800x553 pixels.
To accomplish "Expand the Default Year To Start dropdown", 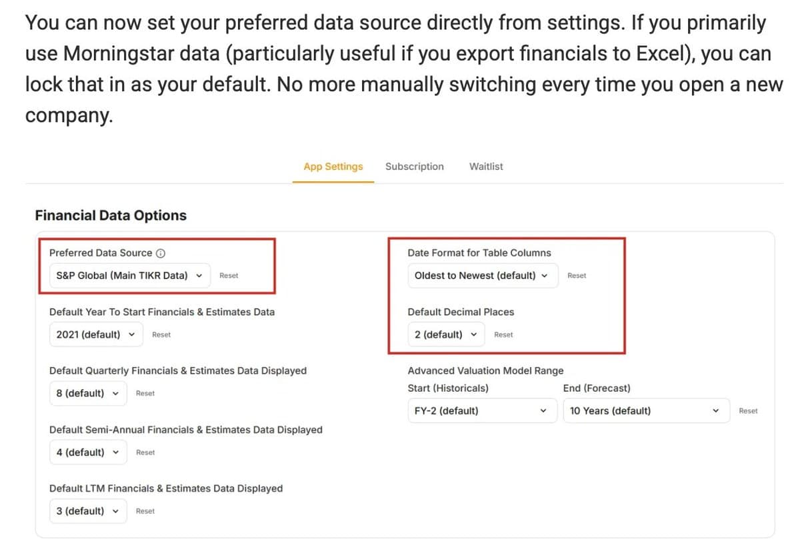I will pyautogui.click(x=95, y=334).
